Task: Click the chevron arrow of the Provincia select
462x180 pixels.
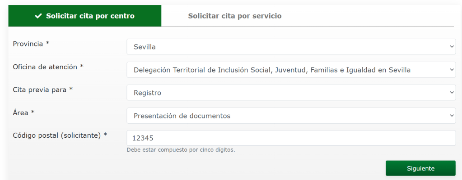Action: pyautogui.click(x=452, y=46)
